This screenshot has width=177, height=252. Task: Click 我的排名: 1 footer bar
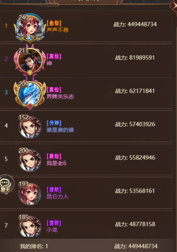point(88,246)
